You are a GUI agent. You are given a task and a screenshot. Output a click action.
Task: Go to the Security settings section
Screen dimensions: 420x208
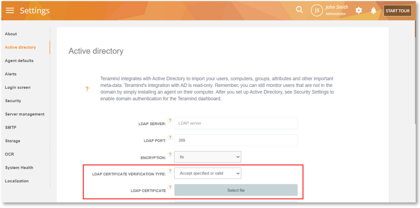pos(13,101)
